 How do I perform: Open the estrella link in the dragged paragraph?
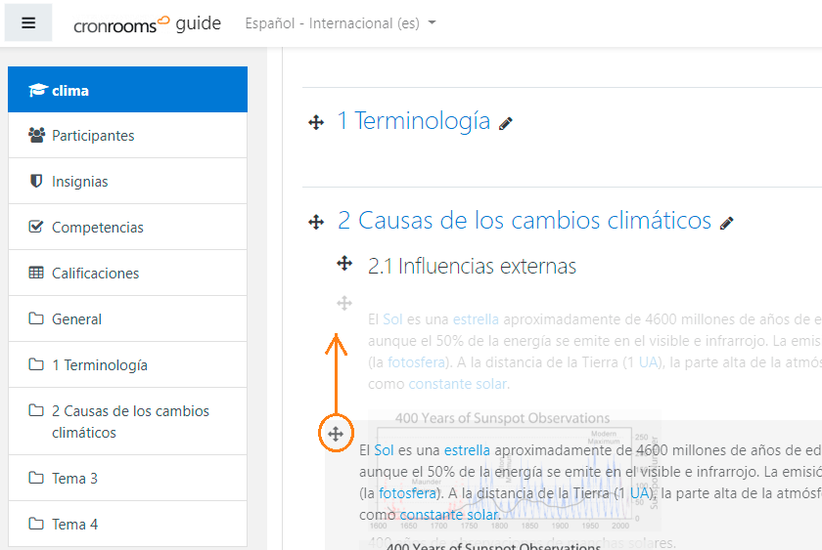(x=467, y=450)
